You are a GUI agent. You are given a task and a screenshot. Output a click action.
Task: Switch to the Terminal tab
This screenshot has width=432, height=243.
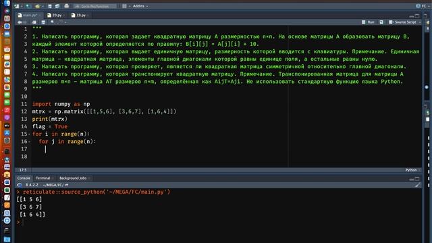[43, 178]
